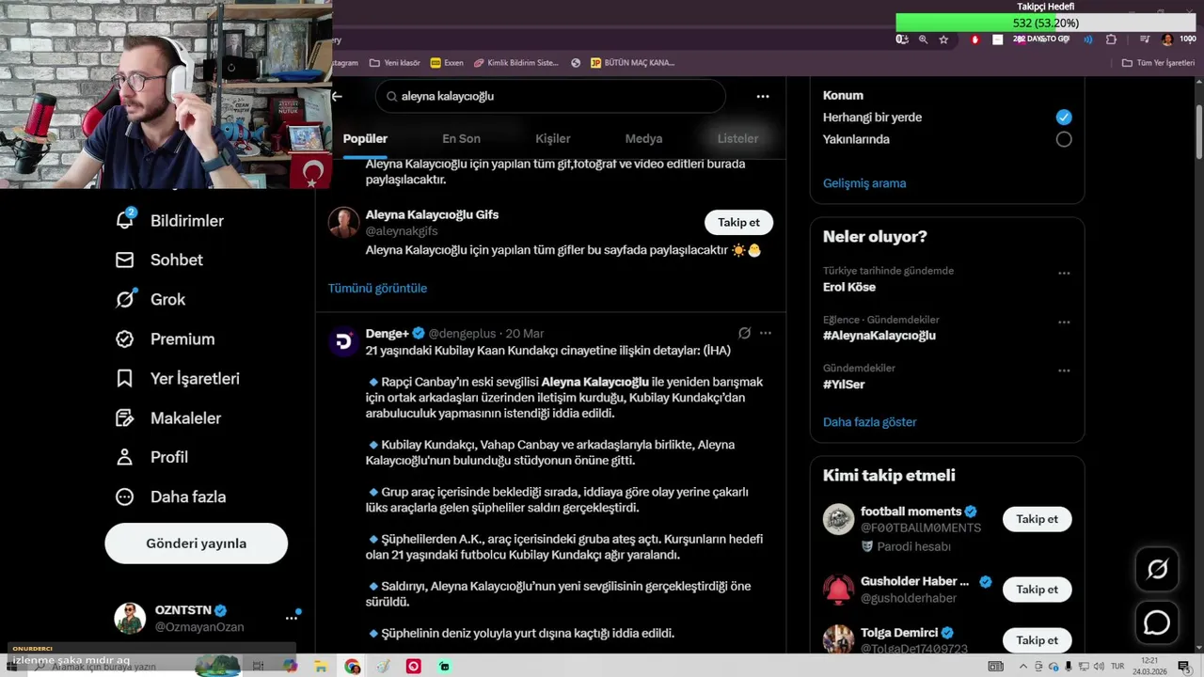Open File Explorer in taskbar
The width and height of the screenshot is (1204, 677).
pos(321,667)
